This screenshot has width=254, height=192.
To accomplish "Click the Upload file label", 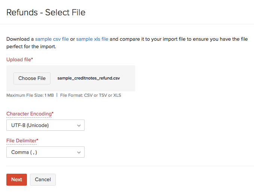I will click(19, 59).
